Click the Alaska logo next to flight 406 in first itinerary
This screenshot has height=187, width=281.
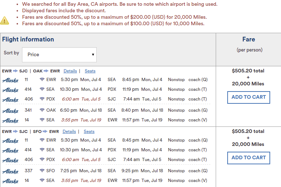[x=10, y=99]
